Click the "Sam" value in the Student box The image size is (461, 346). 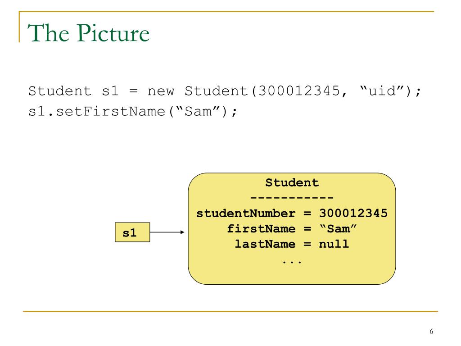point(338,228)
